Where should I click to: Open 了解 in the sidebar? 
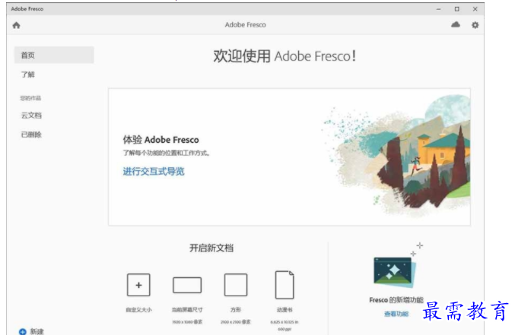pyautogui.click(x=28, y=74)
